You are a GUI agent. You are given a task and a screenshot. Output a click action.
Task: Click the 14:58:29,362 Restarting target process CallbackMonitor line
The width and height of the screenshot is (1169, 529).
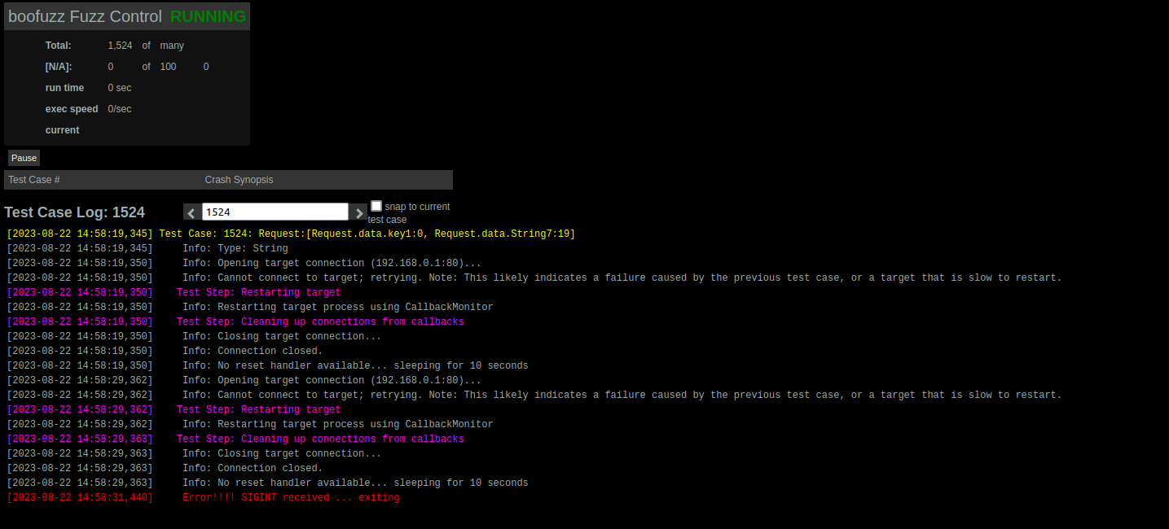[250, 425]
